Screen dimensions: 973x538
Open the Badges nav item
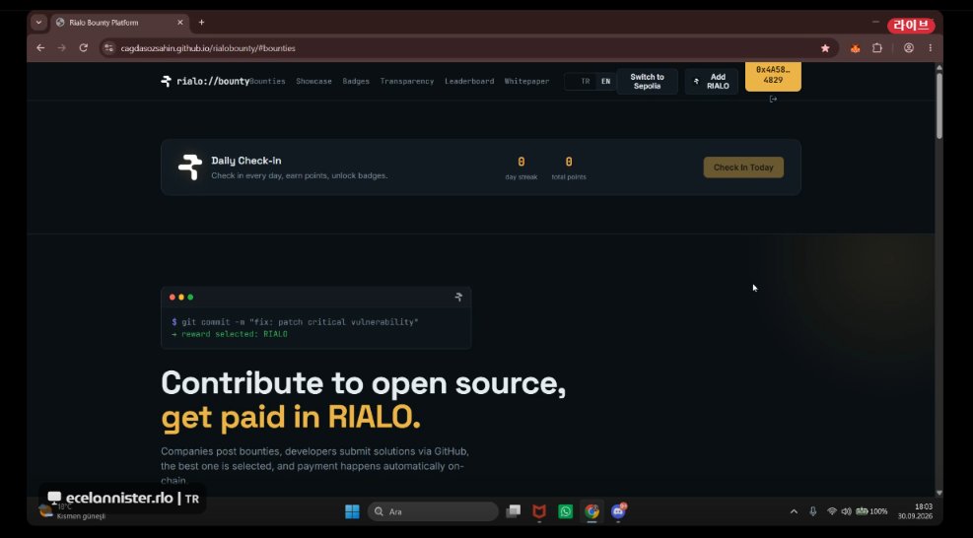coord(356,81)
